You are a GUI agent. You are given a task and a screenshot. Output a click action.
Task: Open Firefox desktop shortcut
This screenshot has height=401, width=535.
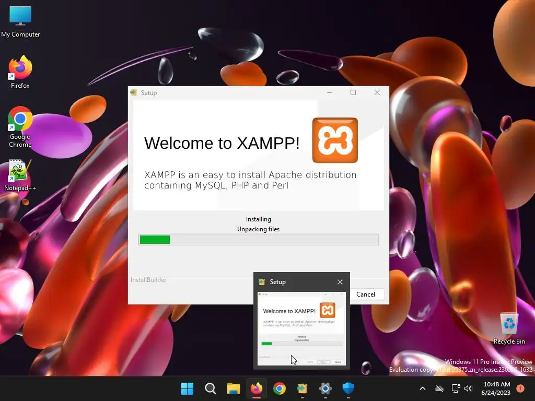point(20,72)
